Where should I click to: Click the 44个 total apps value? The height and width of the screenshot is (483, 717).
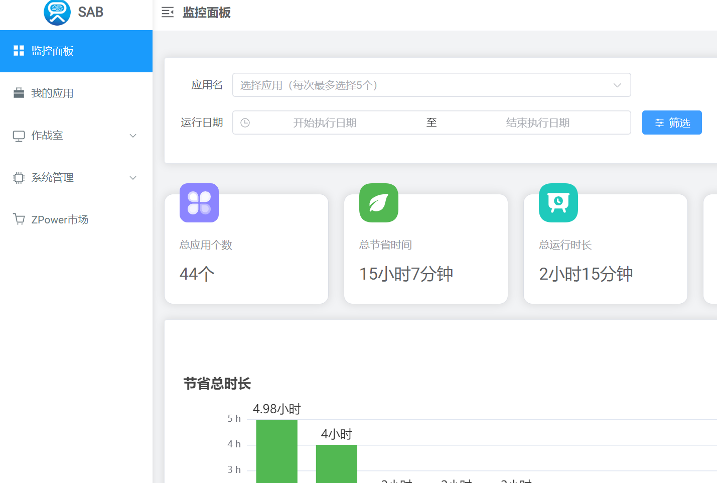click(197, 274)
